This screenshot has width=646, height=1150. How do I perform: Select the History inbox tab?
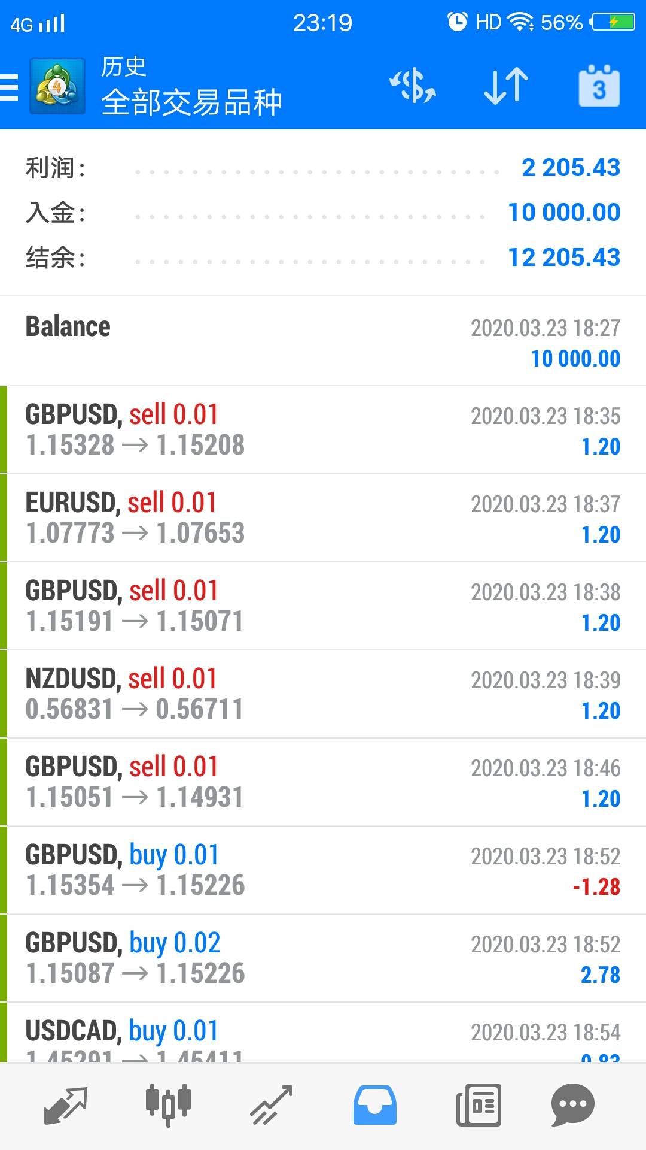[375, 1104]
